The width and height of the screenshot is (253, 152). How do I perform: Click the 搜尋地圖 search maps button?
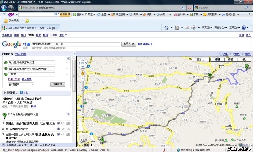tap(128, 44)
